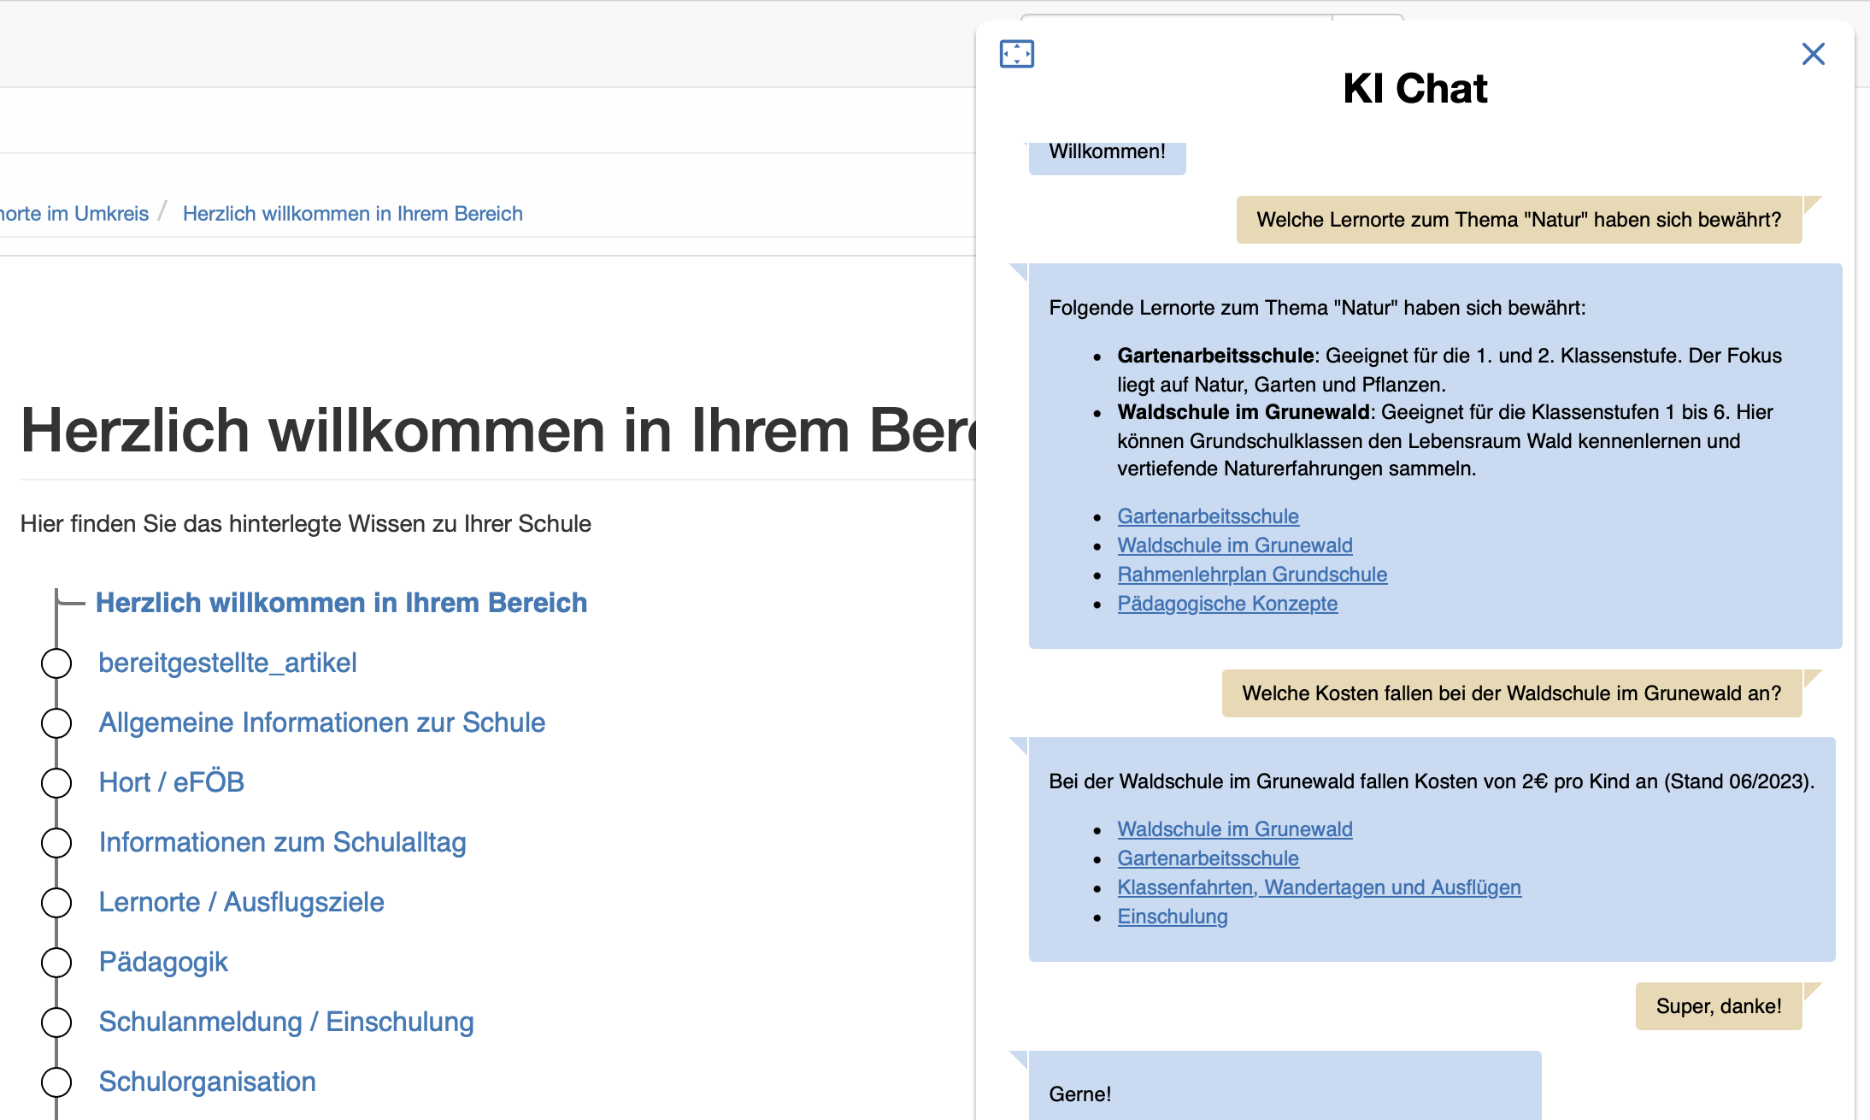Click circle node beside Schulorganisation

pos(56,1082)
